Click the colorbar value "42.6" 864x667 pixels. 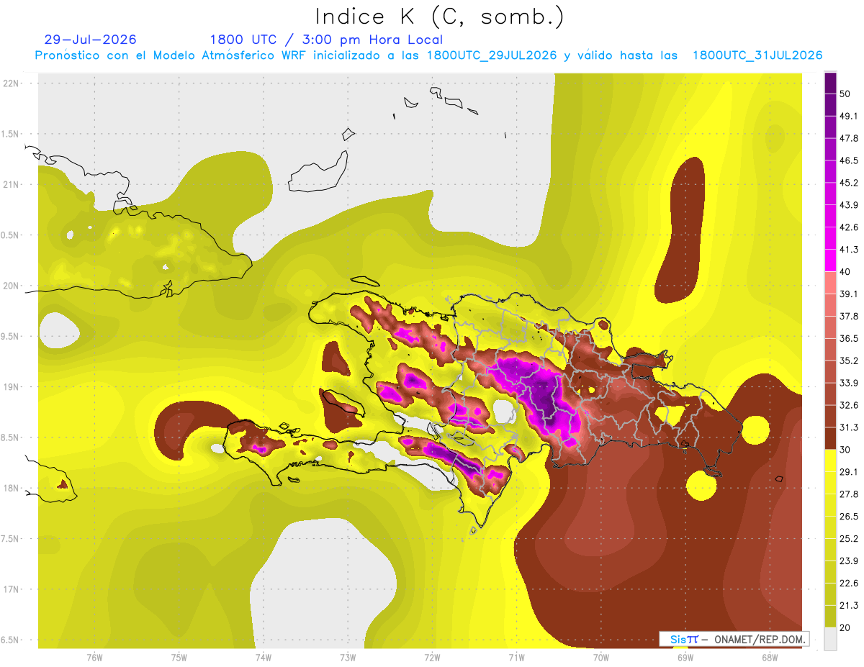pyautogui.click(x=849, y=227)
